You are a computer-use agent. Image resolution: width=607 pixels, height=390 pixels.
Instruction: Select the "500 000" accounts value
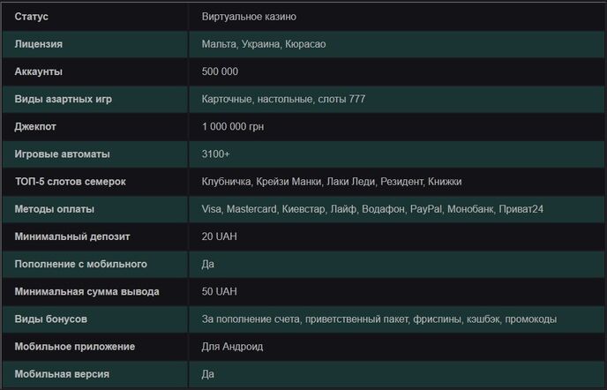(x=220, y=71)
